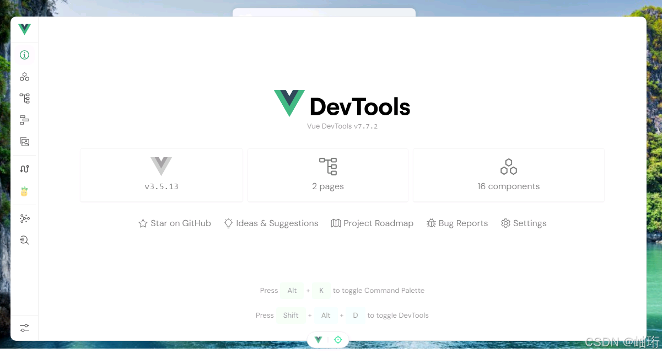
Task: Open the Inspect search tab
Action: click(24, 240)
